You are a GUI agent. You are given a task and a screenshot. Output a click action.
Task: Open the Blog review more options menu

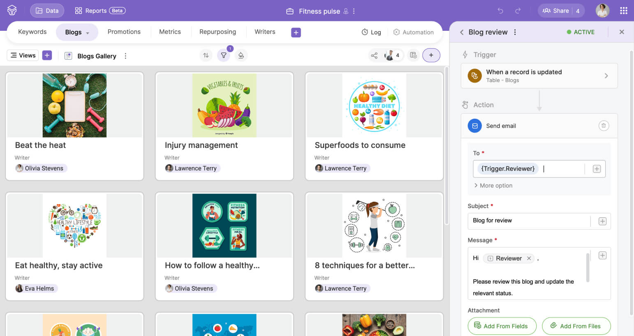coord(515,32)
